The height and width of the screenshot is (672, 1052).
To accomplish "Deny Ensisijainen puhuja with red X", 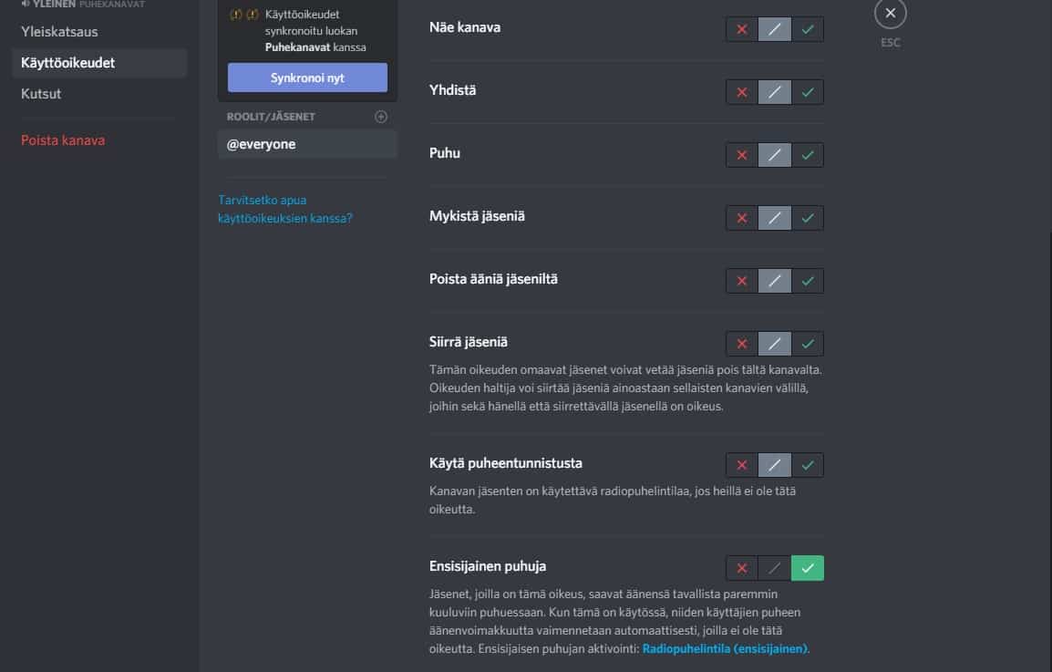I will [x=741, y=568].
